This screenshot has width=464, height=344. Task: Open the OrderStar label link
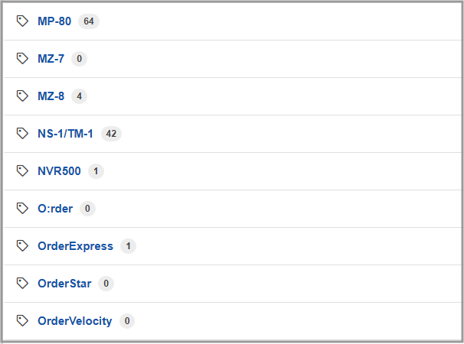click(64, 284)
